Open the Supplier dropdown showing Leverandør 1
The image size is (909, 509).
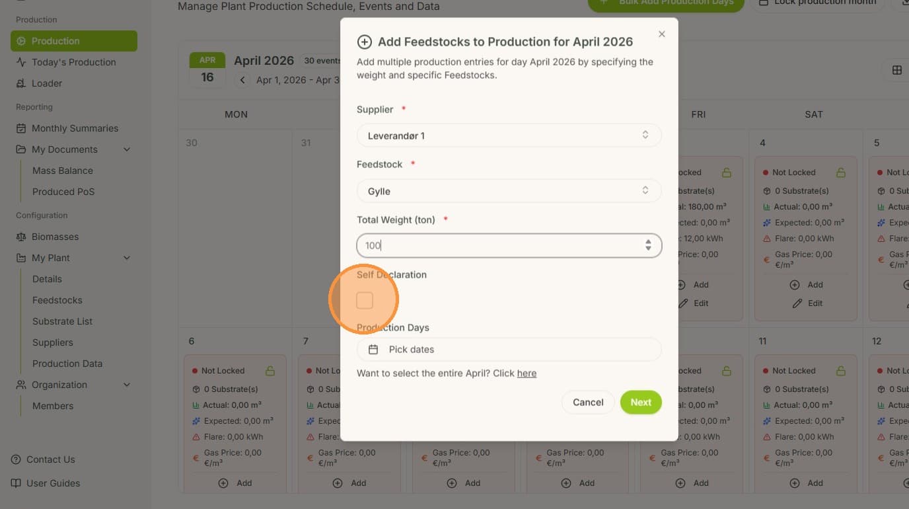pyautogui.click(x=509, y=136)
